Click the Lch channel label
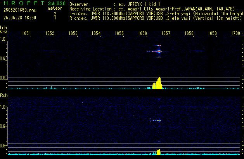This screenshot has width=244, height=159. (x=3, y=28)
